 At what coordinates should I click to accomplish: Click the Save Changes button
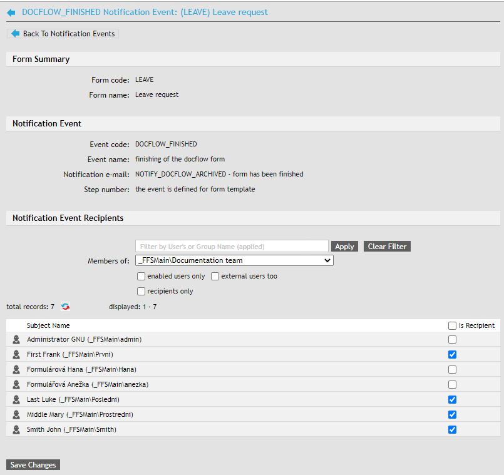click(x=33, y=465)
